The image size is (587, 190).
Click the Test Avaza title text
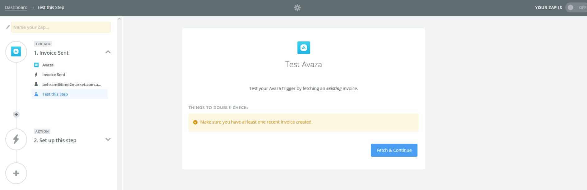304,64
